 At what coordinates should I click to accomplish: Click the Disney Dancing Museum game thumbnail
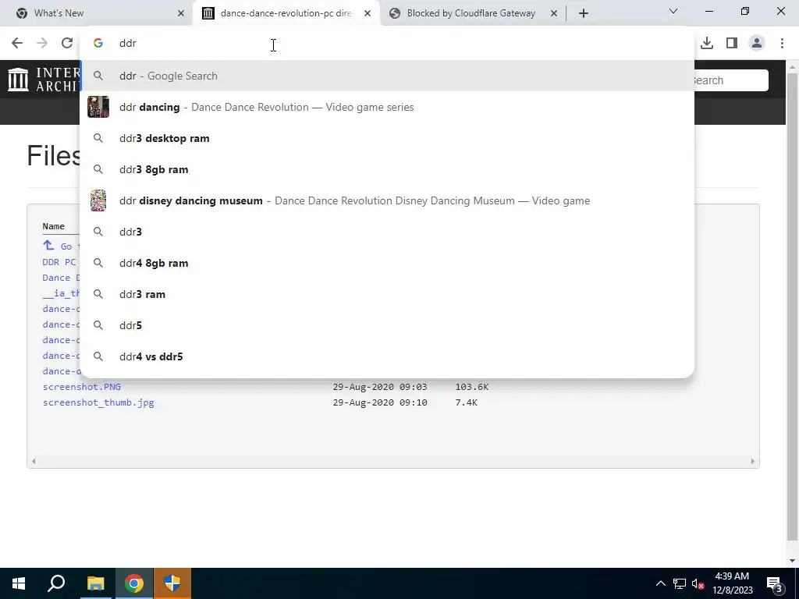(x=98, y=200)
